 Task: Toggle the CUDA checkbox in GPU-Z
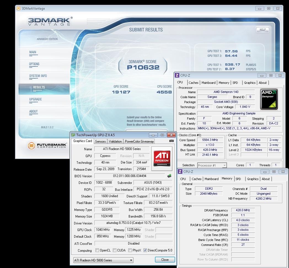pos(115,250)
